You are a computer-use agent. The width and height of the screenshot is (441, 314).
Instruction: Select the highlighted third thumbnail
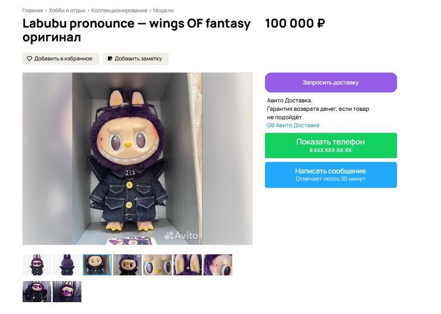click(x=97, y=265)
